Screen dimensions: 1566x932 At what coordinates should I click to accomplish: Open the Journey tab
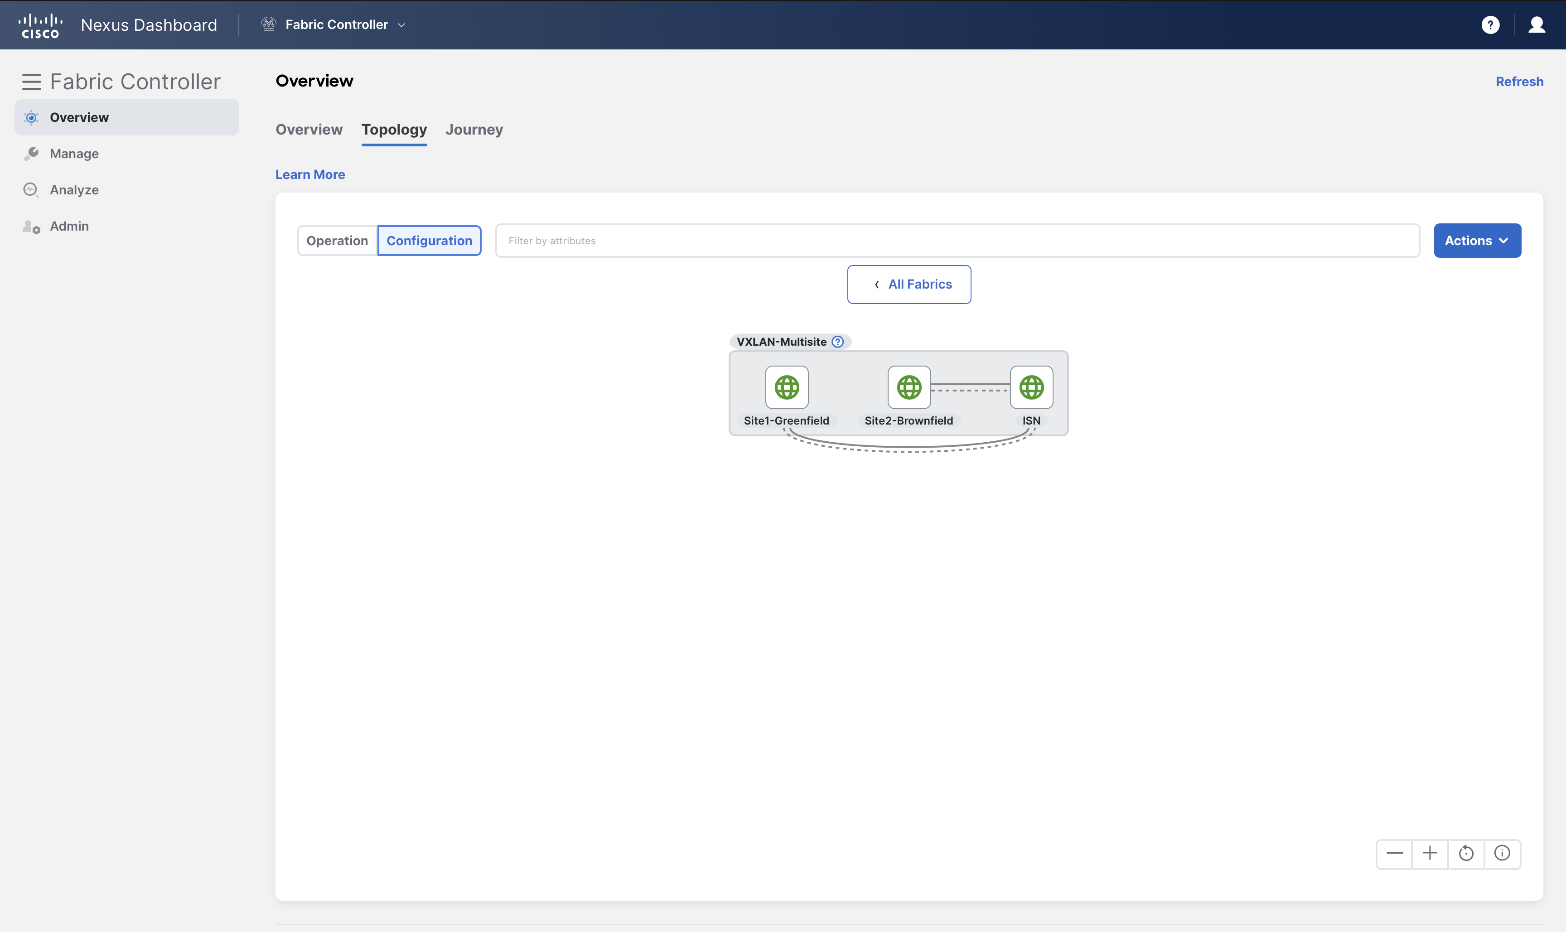[x=474, y=130]
